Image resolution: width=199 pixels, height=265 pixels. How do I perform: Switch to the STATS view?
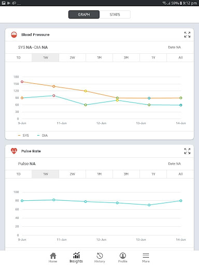115,14
